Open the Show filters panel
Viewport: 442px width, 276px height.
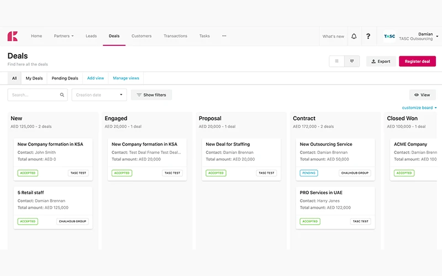[151, 95]
